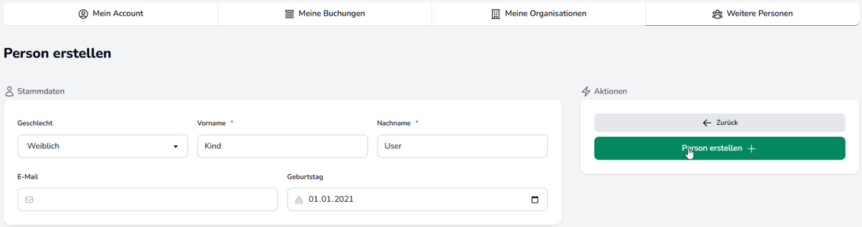
Task: Click the people icon beside Weitere Personen
Action: coord(717,14)
